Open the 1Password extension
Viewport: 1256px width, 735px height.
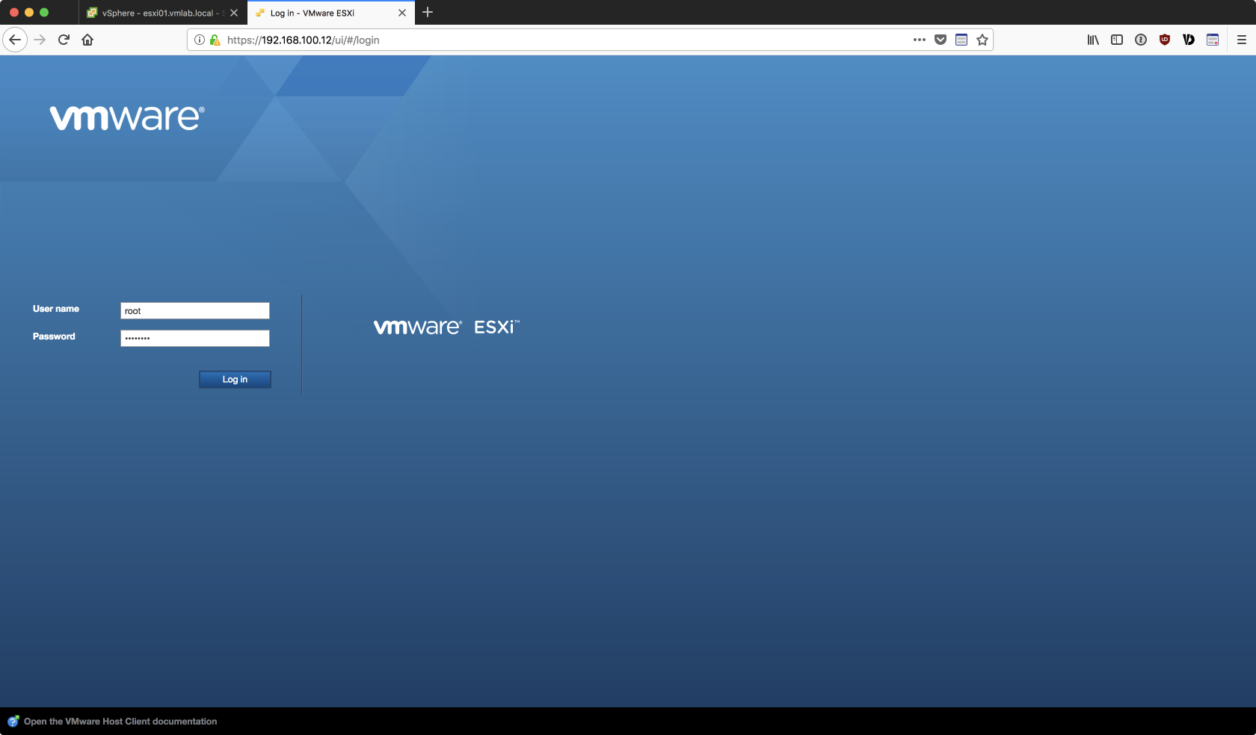coord(1141,40)
